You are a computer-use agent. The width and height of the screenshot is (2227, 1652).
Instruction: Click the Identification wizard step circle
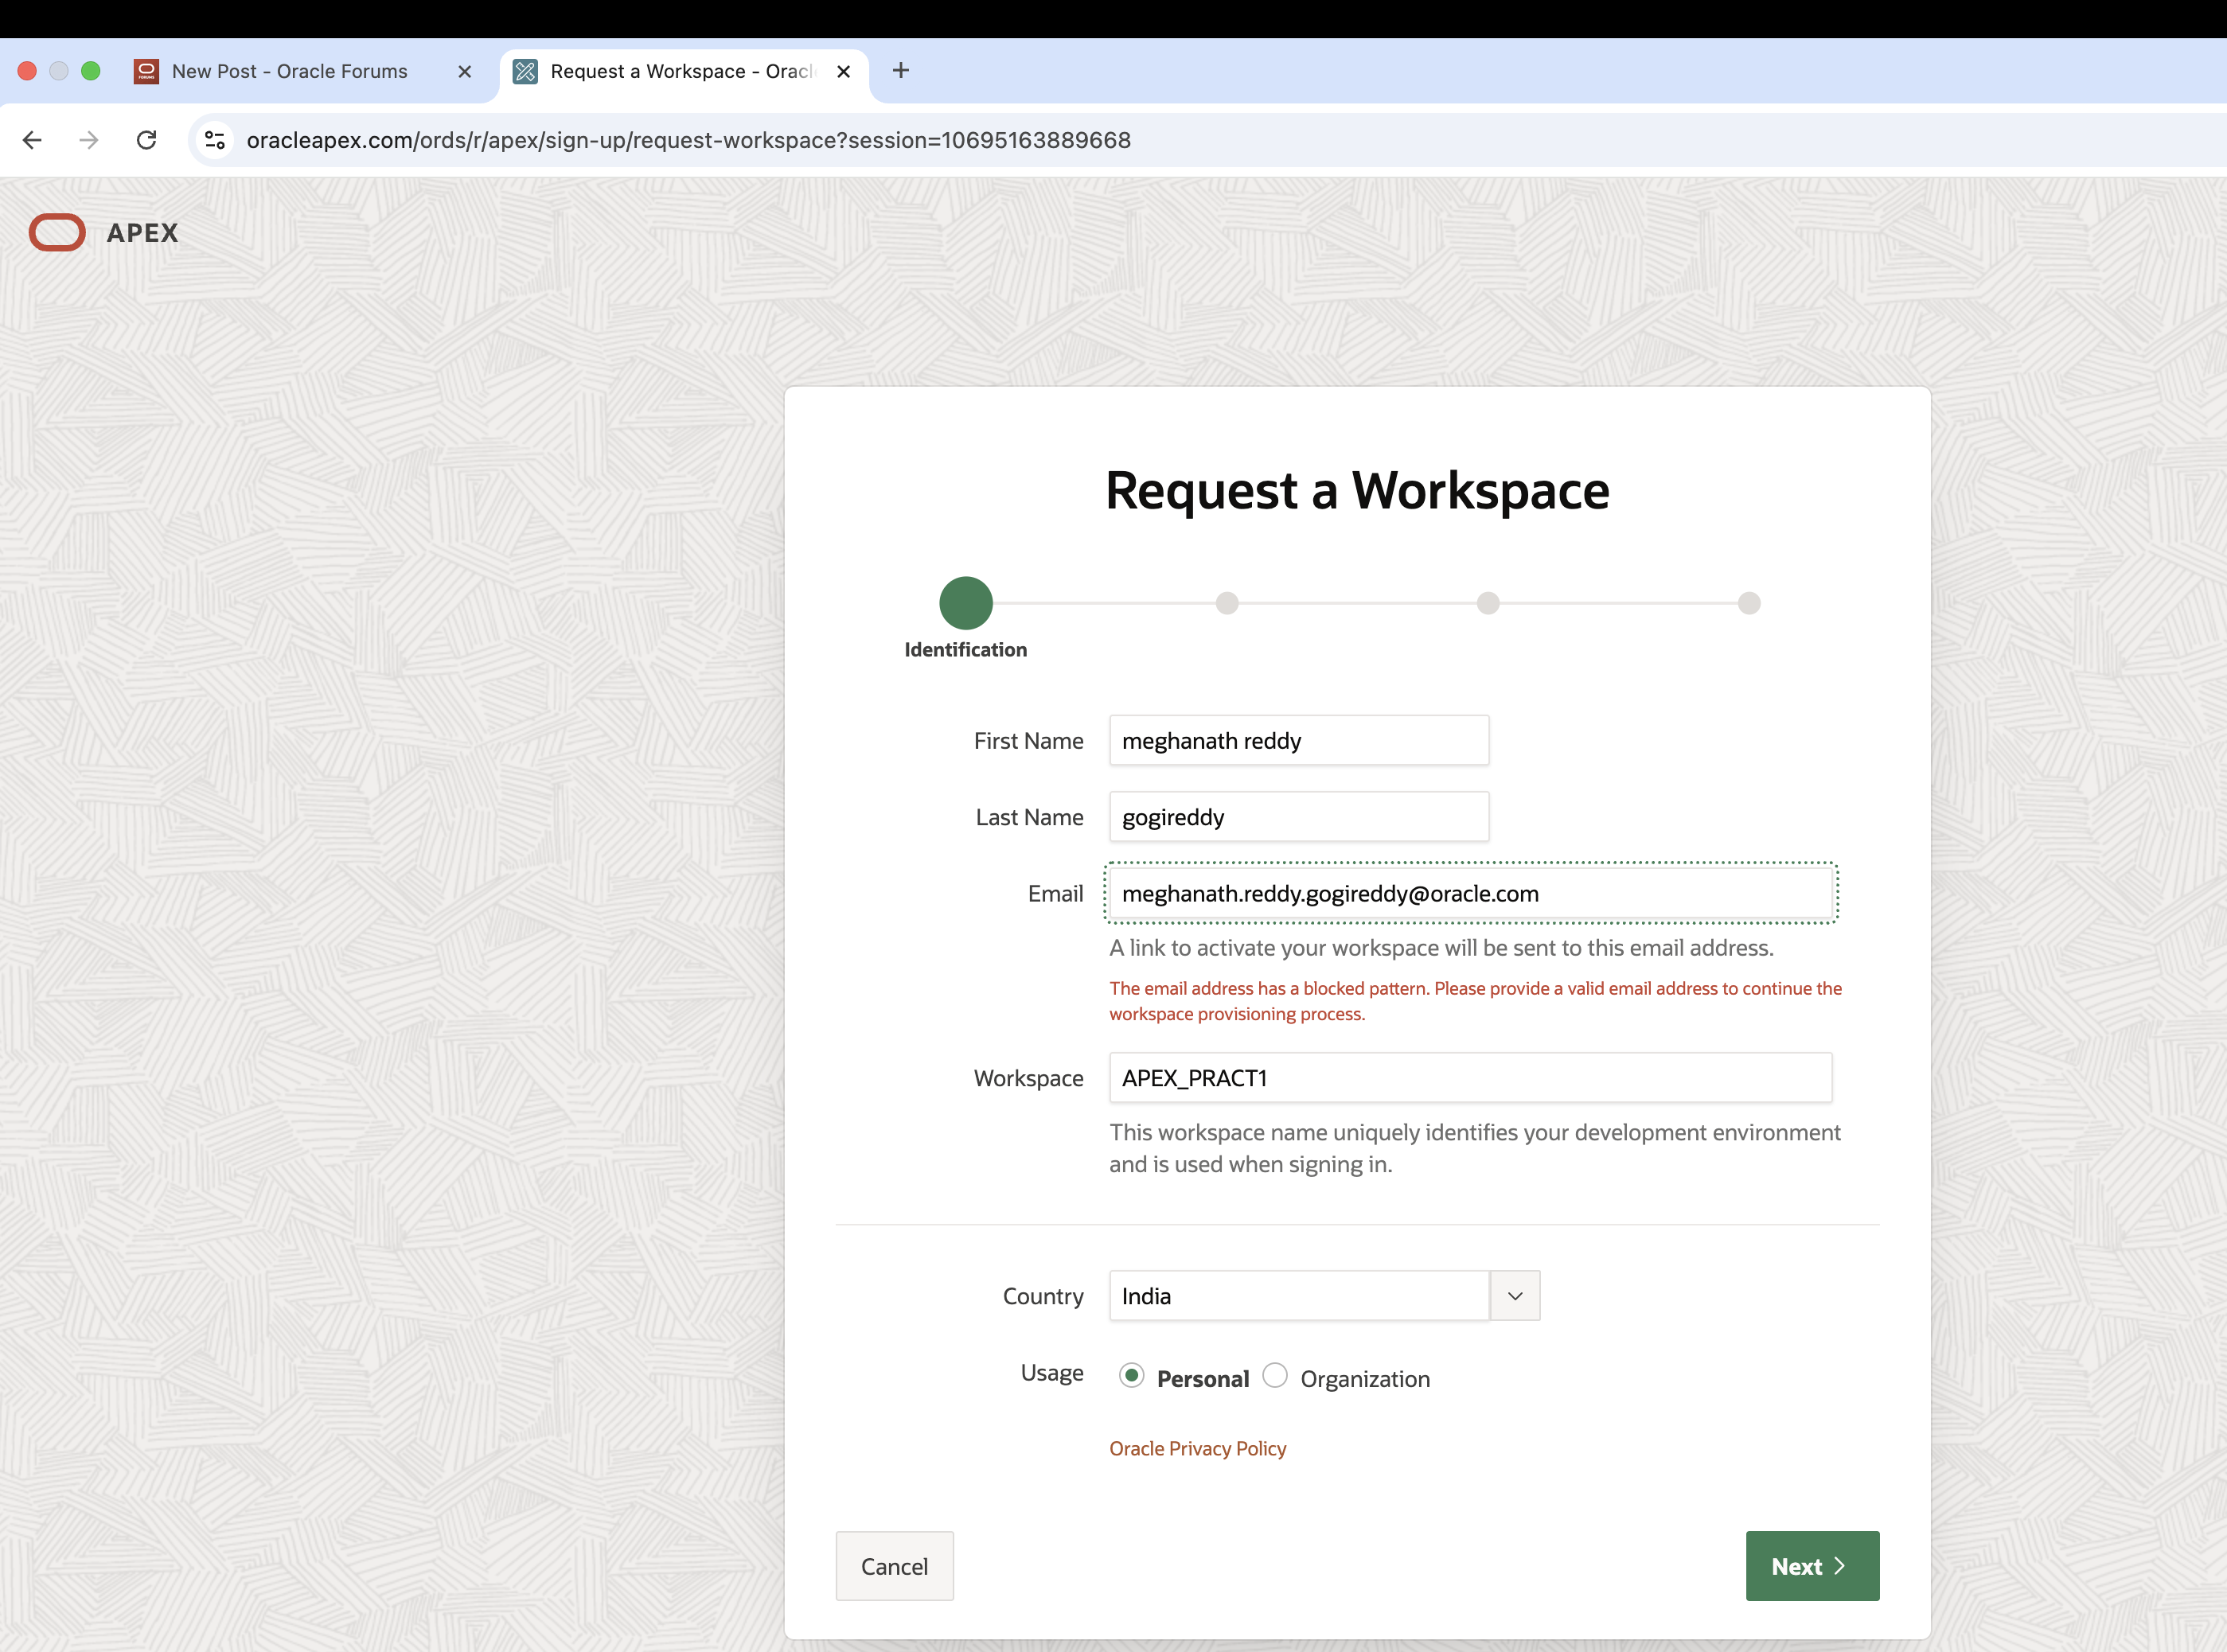coord(965,603)
